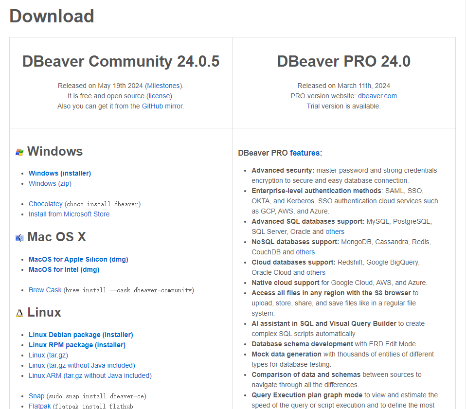The image size is (466, 409).
Task: Open the license link
Action: (159, 96)
